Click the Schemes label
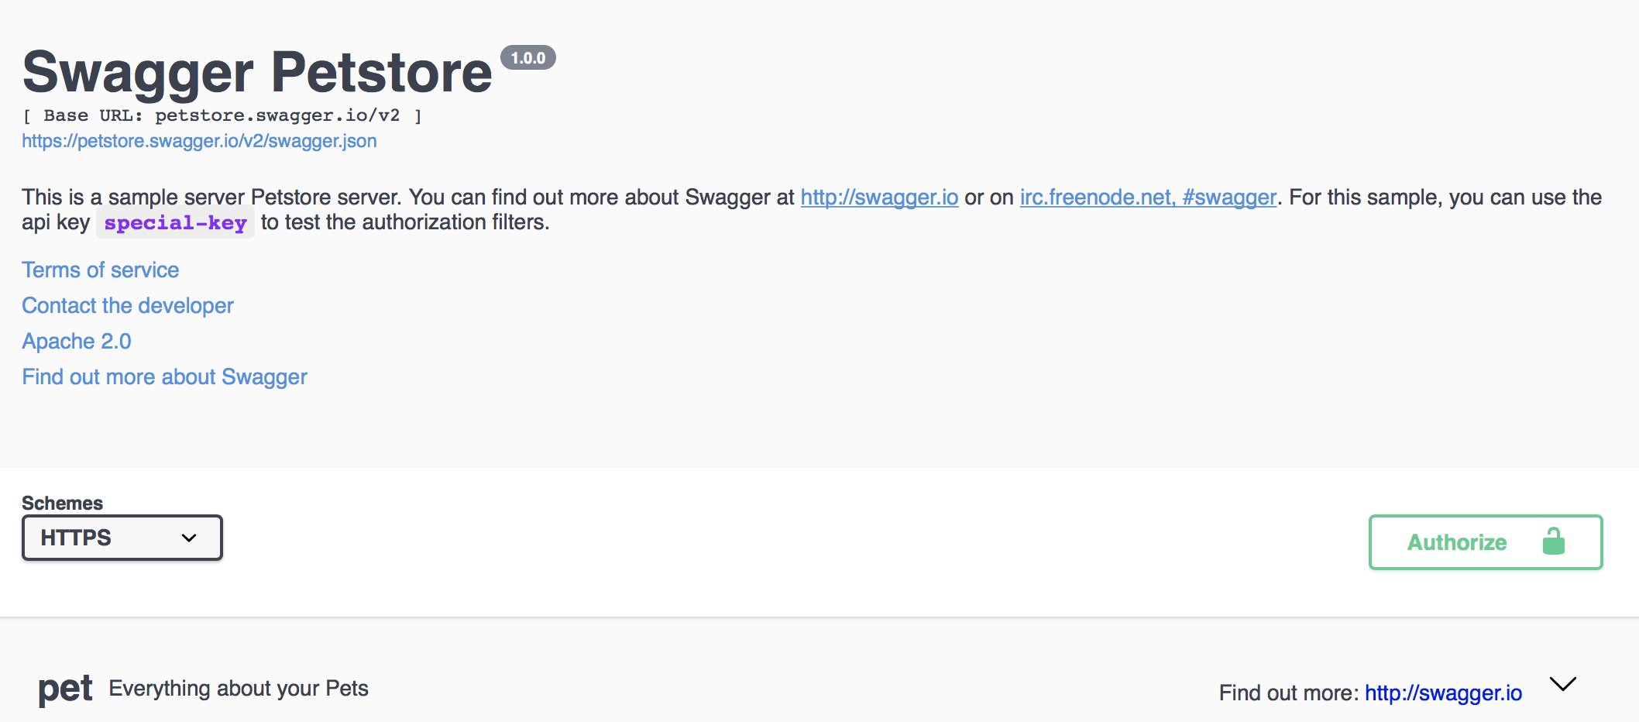This screenshot has height=722, width=1639. pos(62,503)
